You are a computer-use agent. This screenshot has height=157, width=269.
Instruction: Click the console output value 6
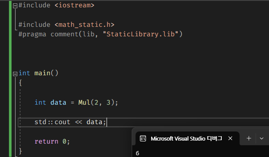pyautogui.click(x=137, y=153)
